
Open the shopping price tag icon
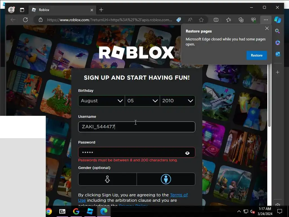click(x=179, y=20)
